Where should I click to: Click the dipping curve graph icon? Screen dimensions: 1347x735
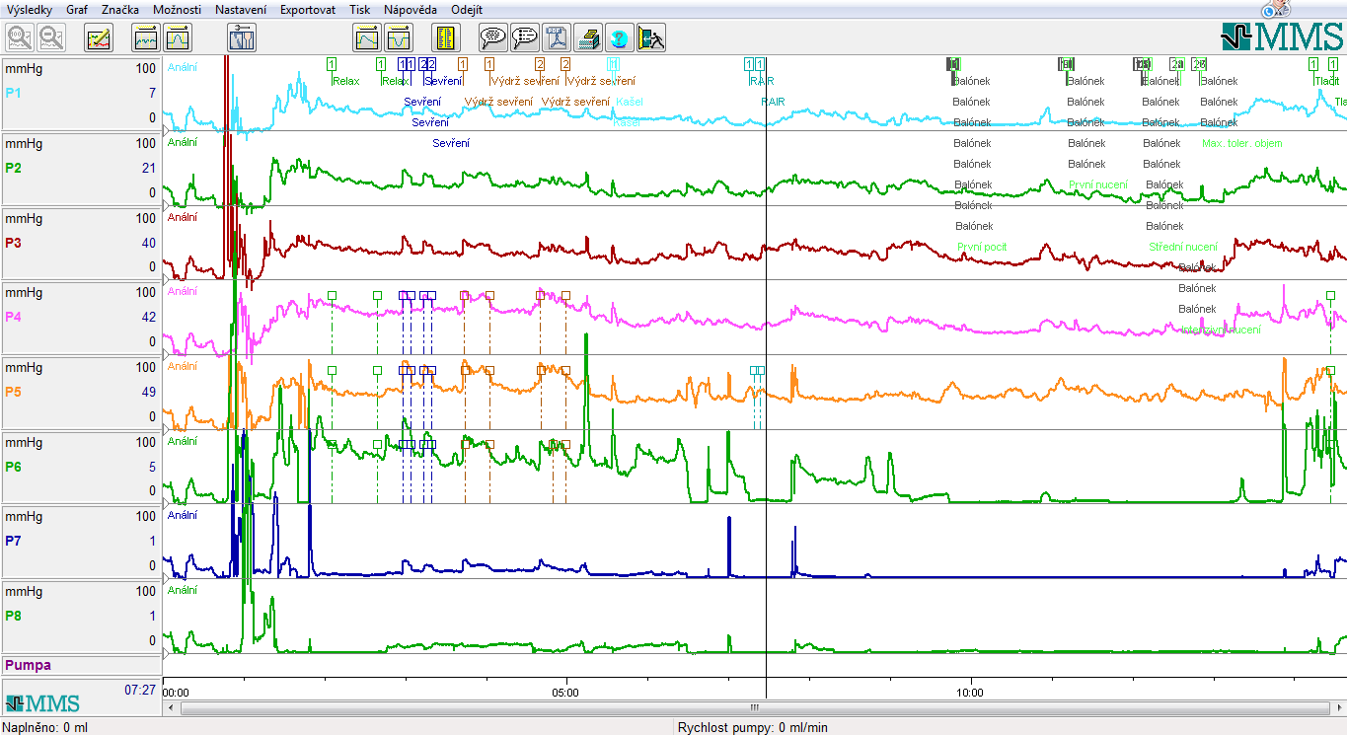[399, 38]
